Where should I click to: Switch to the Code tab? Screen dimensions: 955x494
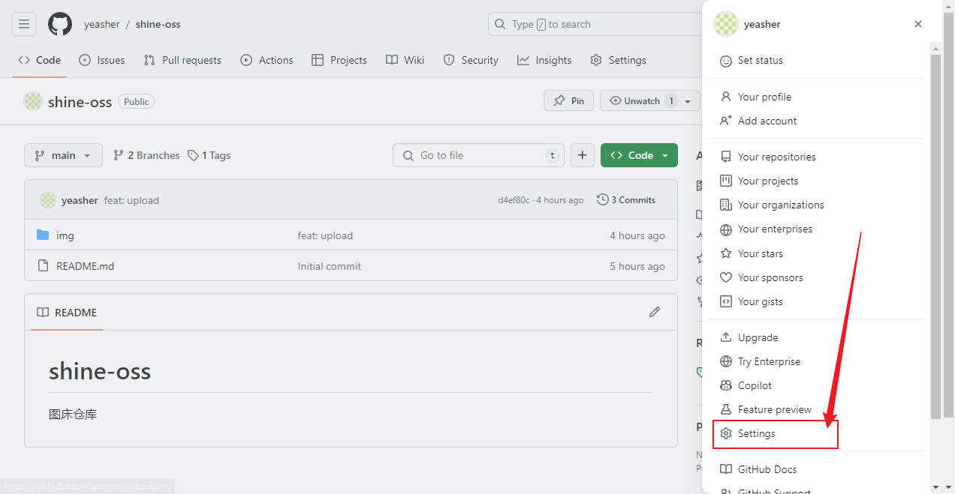(x=39, y=60)
